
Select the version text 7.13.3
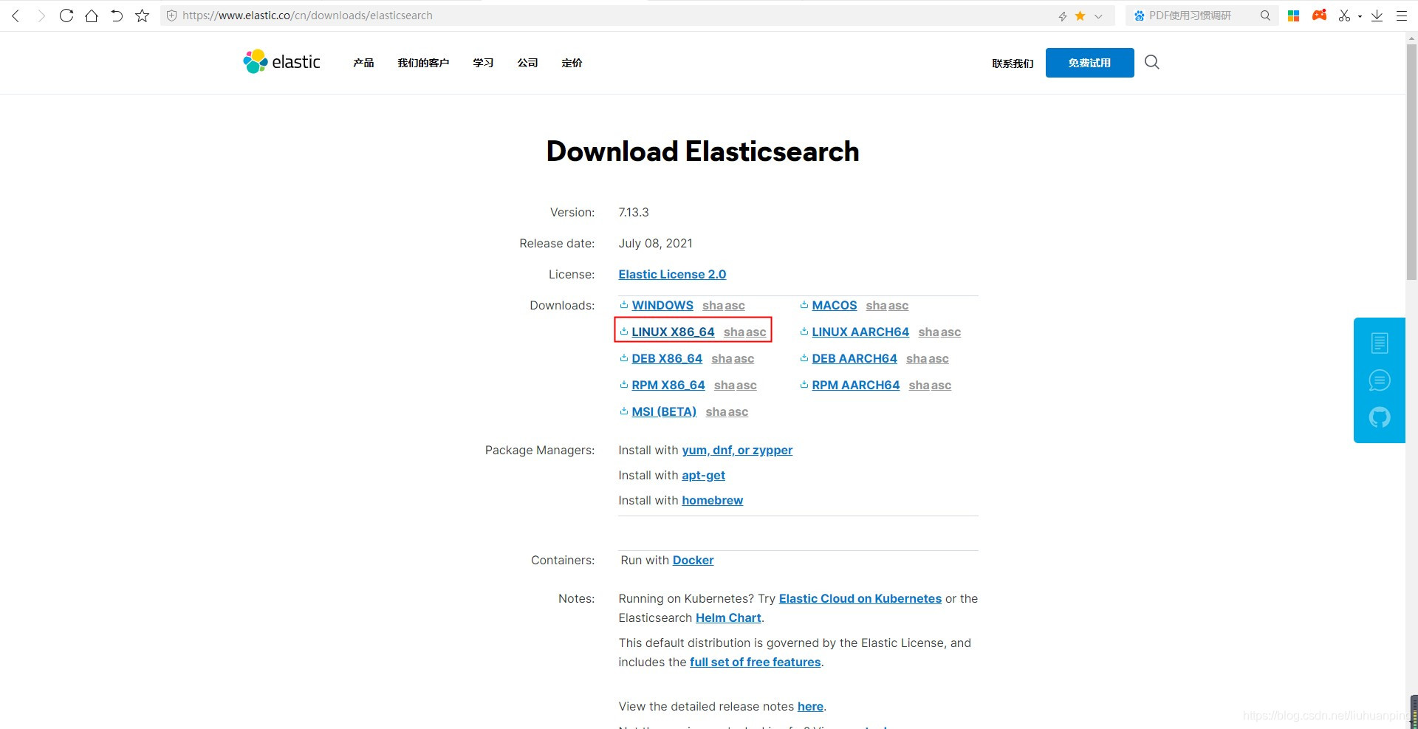pyautogui.click(x=634, y=212)
